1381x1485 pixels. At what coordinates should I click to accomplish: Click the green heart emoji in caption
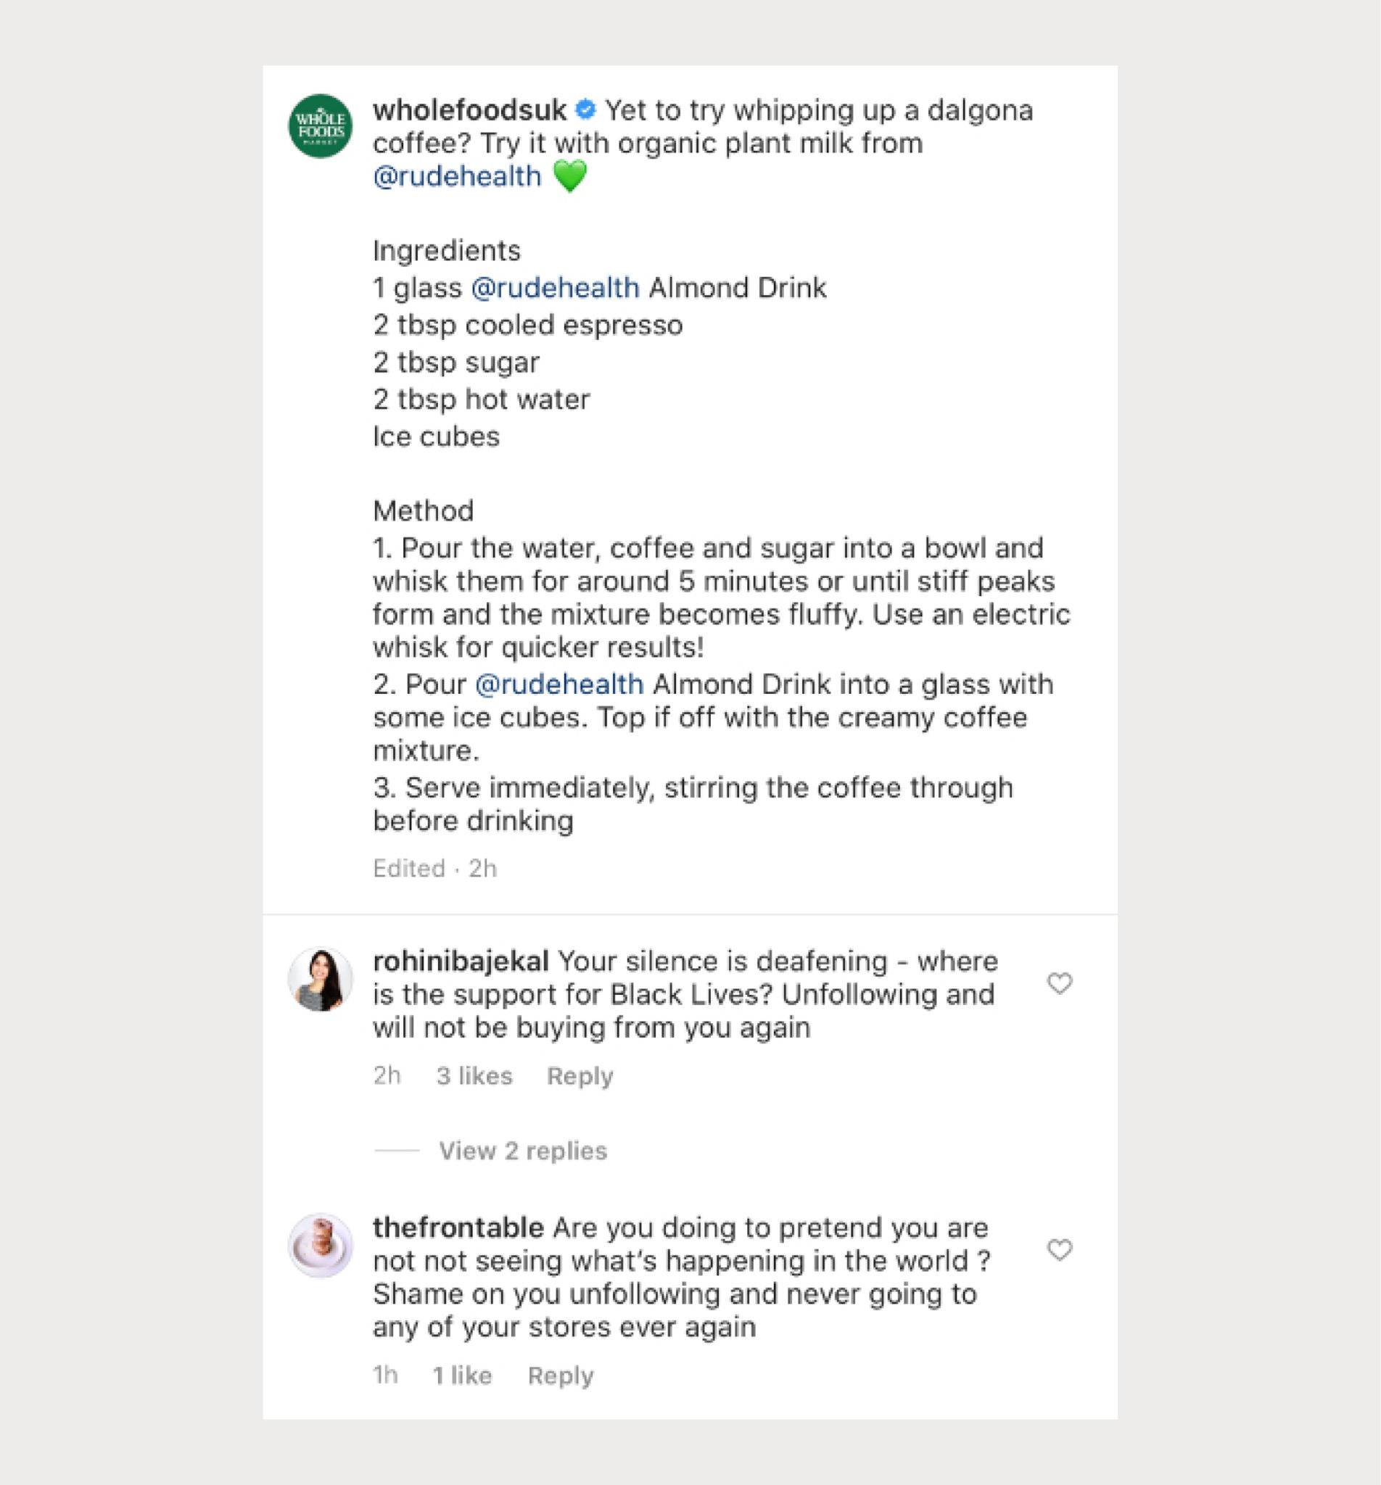(x=569, y=176)
